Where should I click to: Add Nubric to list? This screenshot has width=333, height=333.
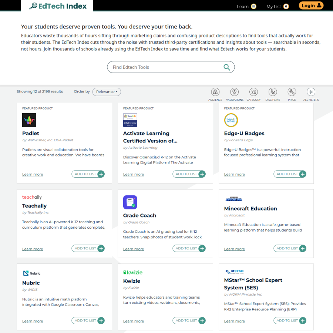[x=88, y=320]
